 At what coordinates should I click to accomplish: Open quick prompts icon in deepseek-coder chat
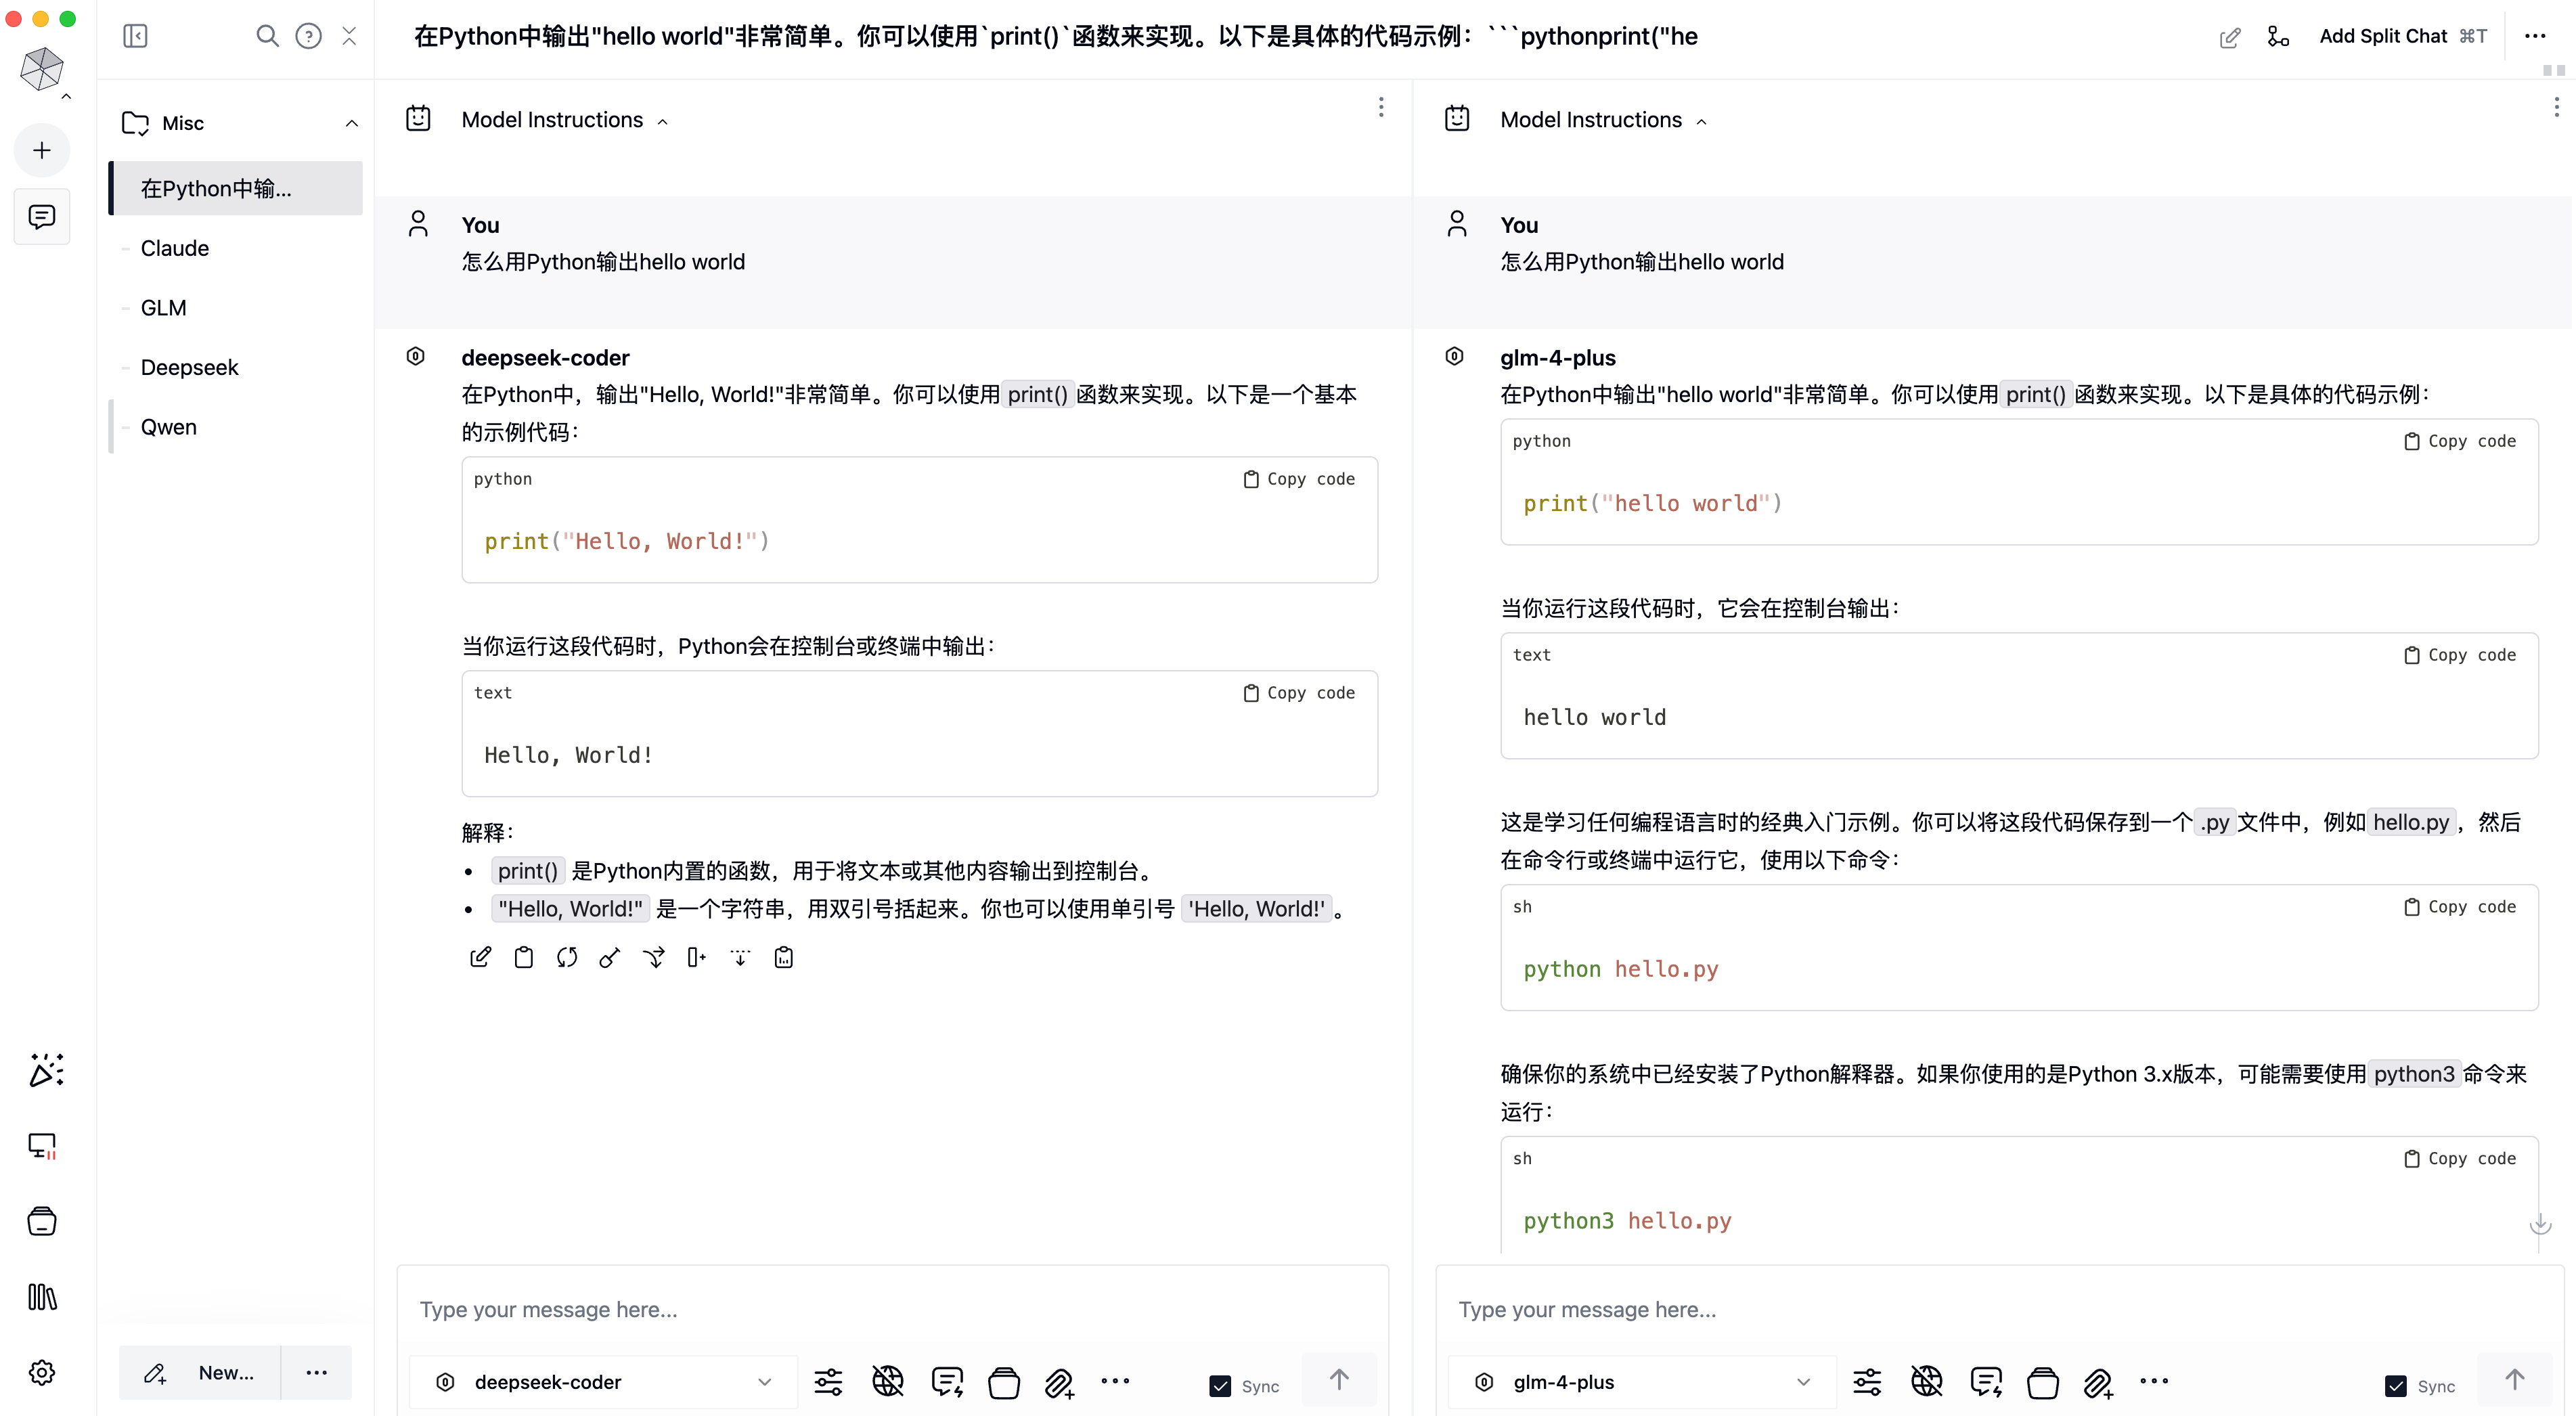pyautogui.click(x=946, y=1382)
